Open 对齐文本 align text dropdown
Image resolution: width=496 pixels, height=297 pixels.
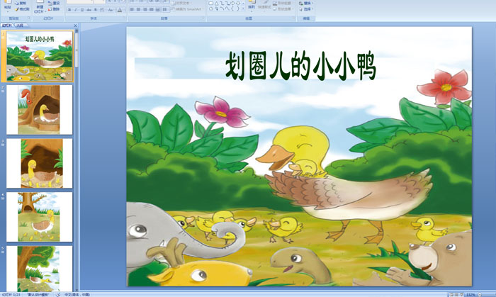point(181,3)
